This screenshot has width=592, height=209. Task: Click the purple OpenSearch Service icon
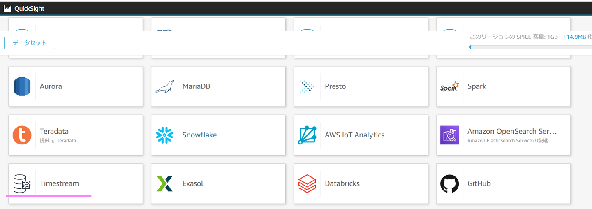click(449, 135)
